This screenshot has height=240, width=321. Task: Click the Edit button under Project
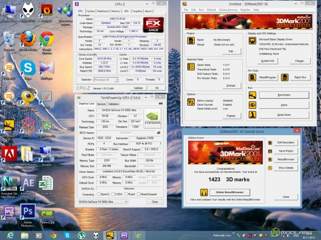[232, 51]
